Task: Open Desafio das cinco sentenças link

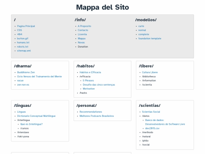Action: (x=99, y=84)
